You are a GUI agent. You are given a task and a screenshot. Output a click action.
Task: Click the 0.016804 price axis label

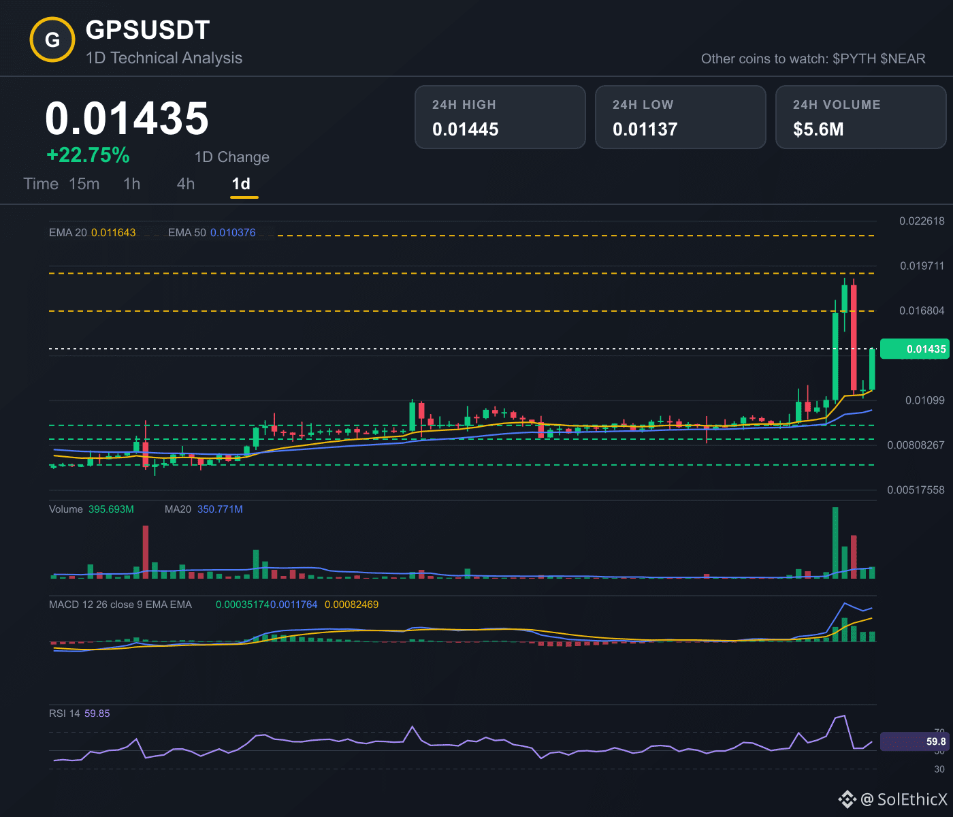pos(922,310)
